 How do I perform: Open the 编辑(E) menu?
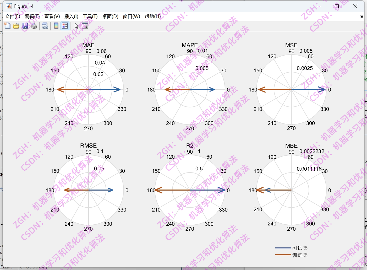point(32,17)
